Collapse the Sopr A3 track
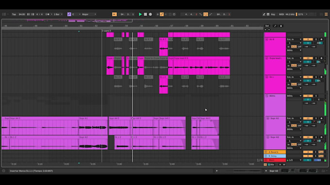The image size is (330, 185). 268,137
